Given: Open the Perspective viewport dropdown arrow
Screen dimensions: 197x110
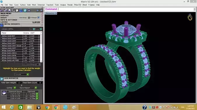Looking at the screenshot, I should pyautogui.click(x=56, y=13).
